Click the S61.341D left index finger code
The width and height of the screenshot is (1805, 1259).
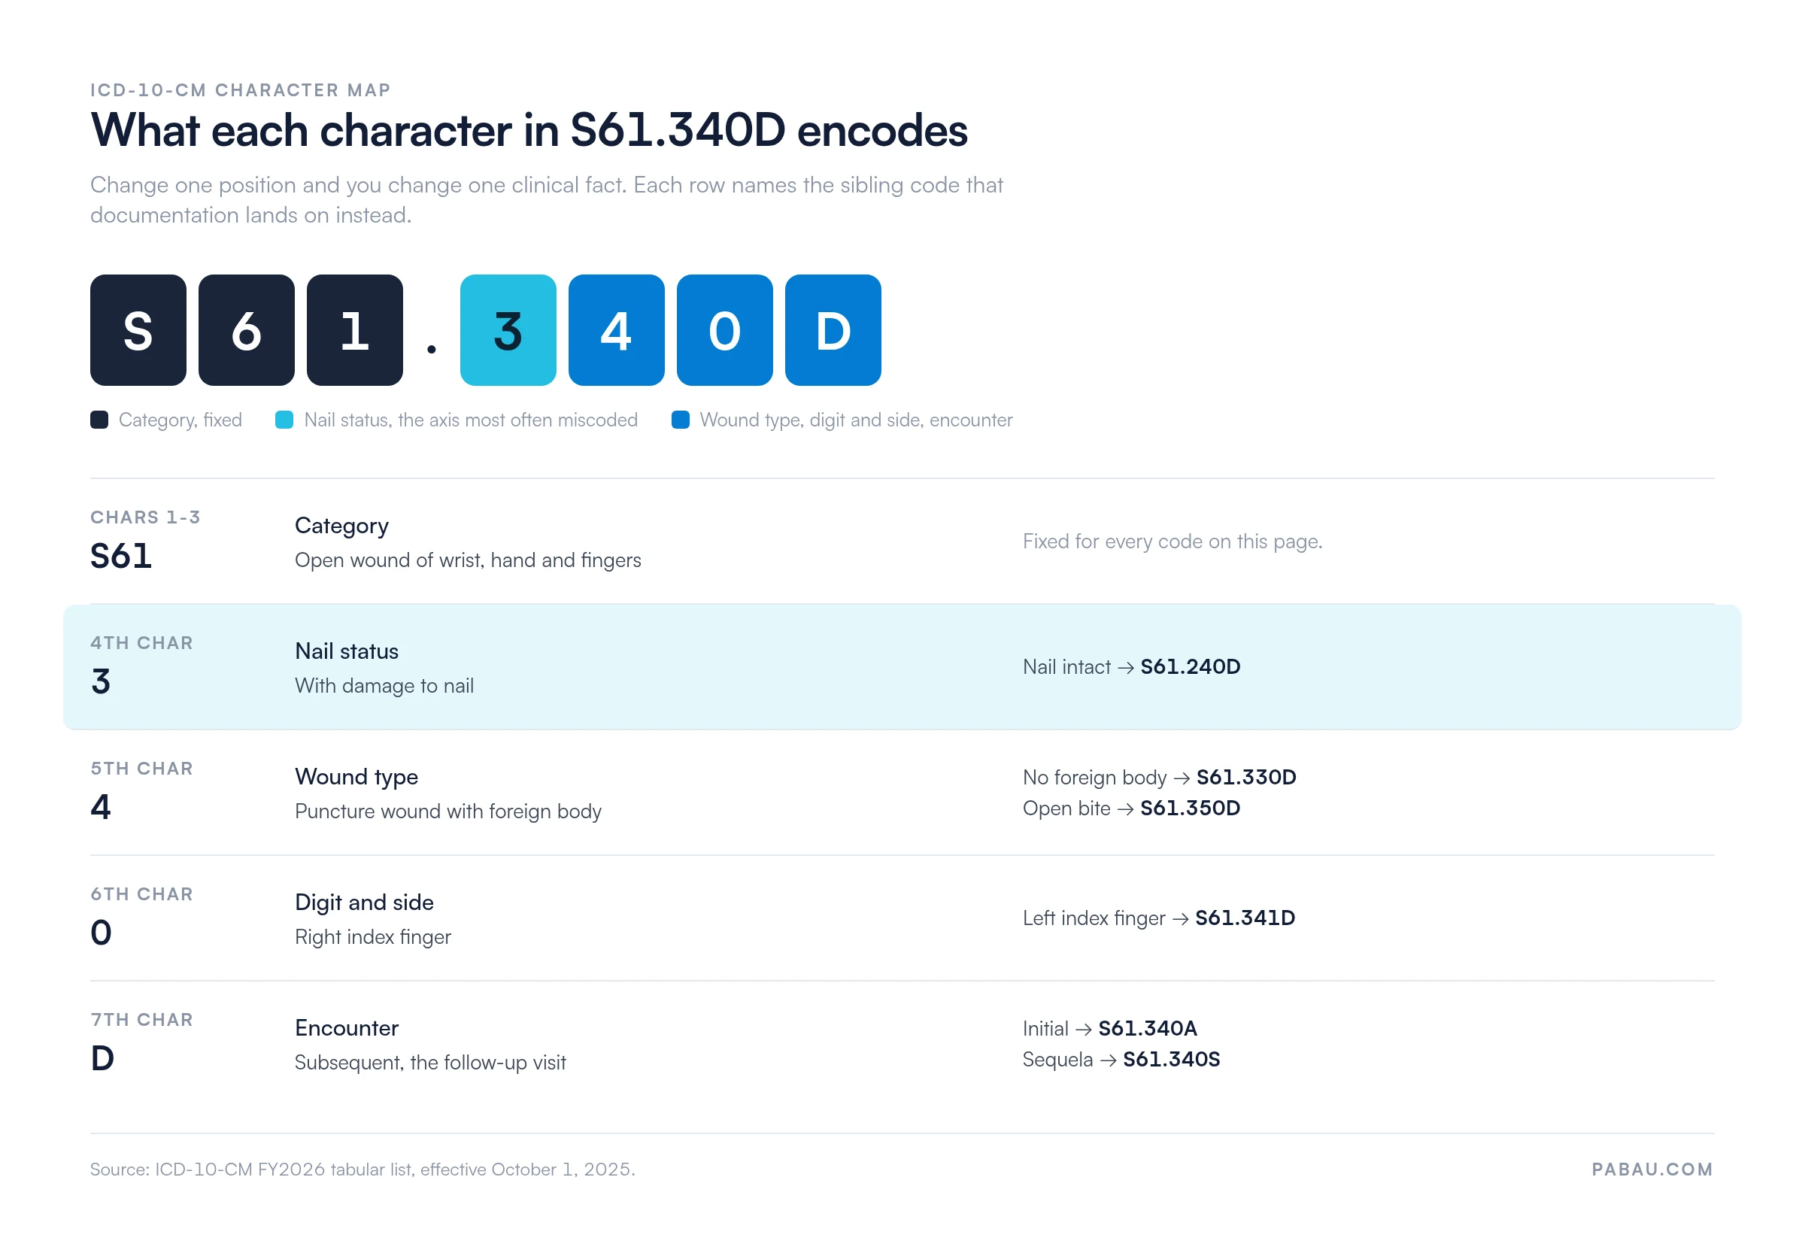(1245, 918)
